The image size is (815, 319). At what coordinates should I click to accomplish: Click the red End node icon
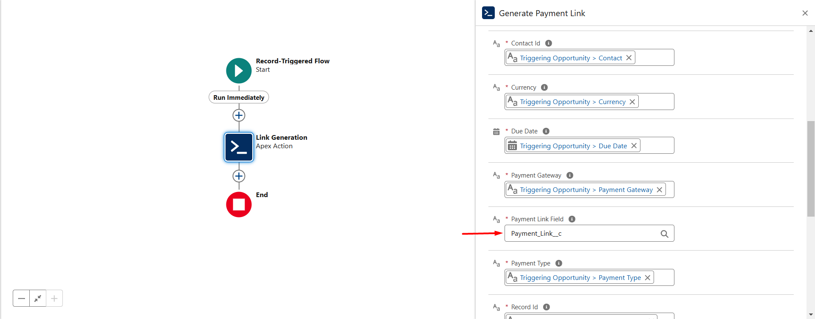click(239, 204)
